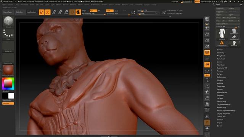
Task: Toggle Local symmetry rotation button
Action: click(207, 65)
